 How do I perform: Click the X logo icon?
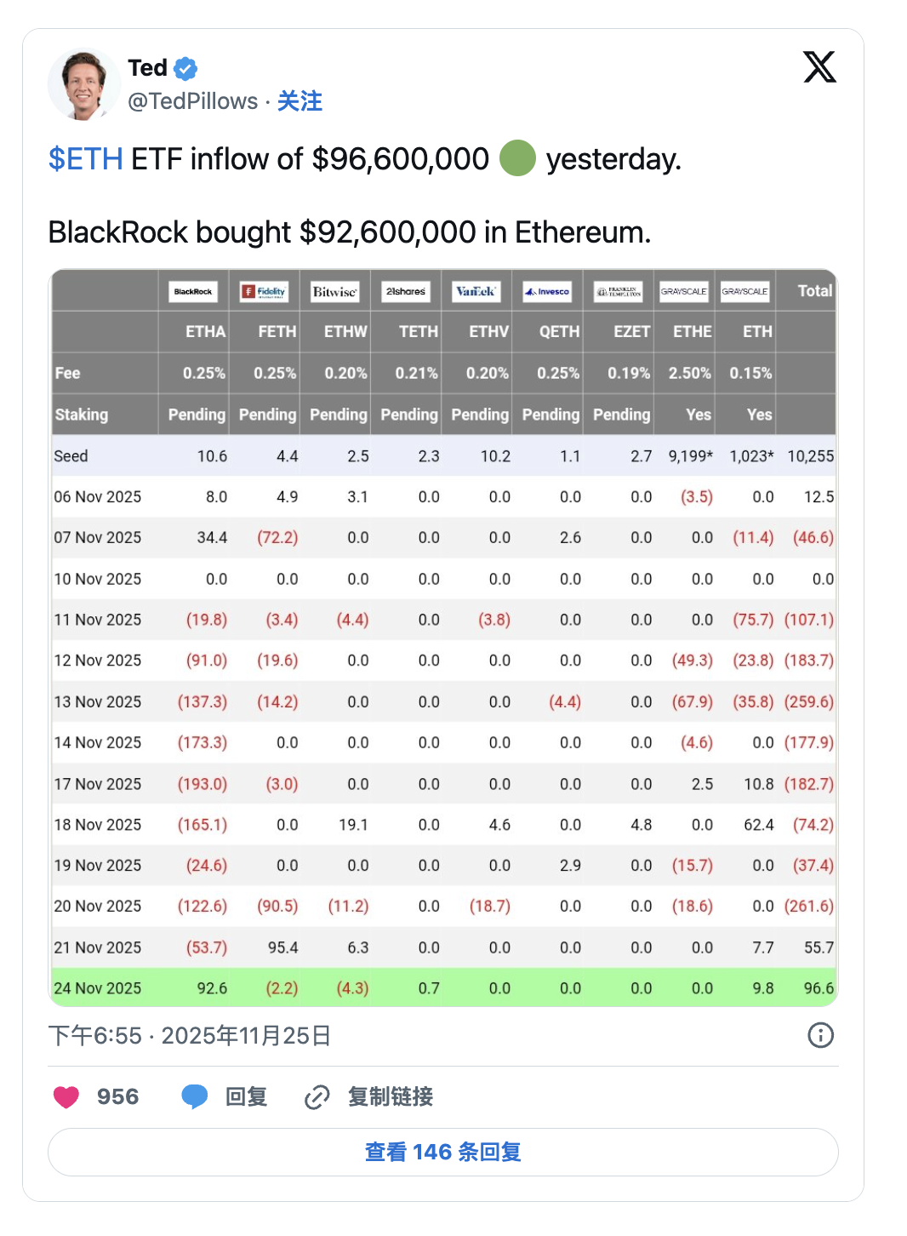819,67
